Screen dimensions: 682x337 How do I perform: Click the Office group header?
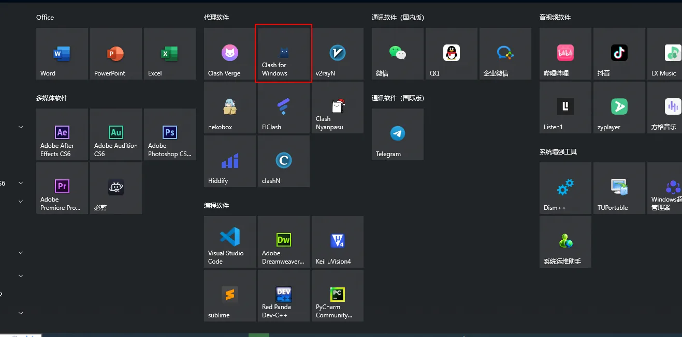click(45, 18)
